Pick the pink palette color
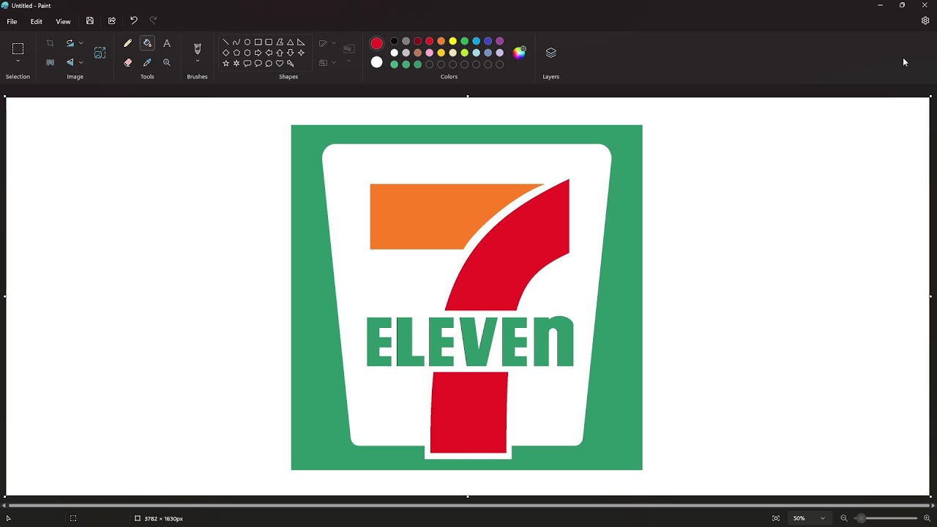The height and width of the screenshot is (527, 937). coord(429,53)
